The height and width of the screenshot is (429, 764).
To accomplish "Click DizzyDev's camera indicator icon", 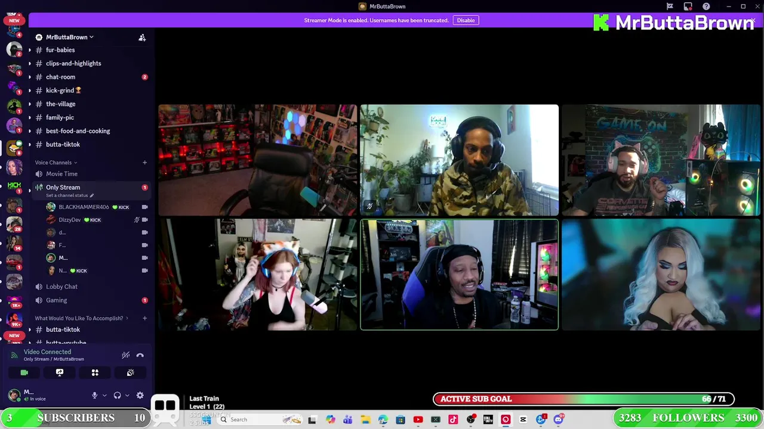I will (x=144, y=220).
